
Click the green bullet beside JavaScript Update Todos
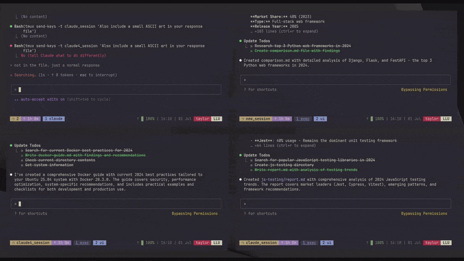(x=240, y=155)
